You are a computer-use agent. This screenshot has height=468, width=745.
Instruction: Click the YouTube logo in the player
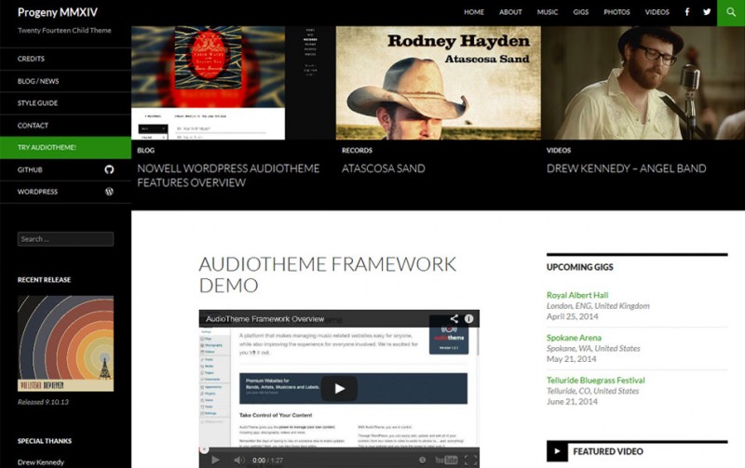[446, 460]
